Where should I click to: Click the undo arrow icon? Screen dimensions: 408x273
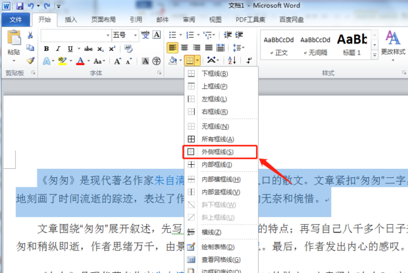(x=31, y=6)
